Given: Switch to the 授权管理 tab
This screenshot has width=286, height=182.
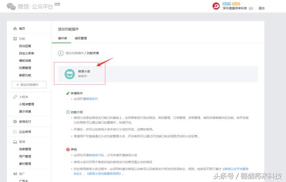Looking at the screenshot, I should [80, 38].
